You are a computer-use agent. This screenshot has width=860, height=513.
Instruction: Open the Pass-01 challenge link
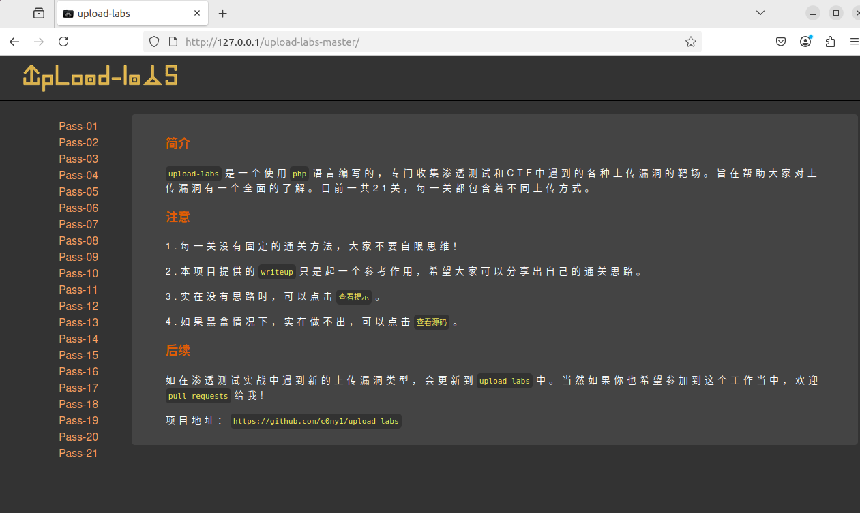click(78, 126)
